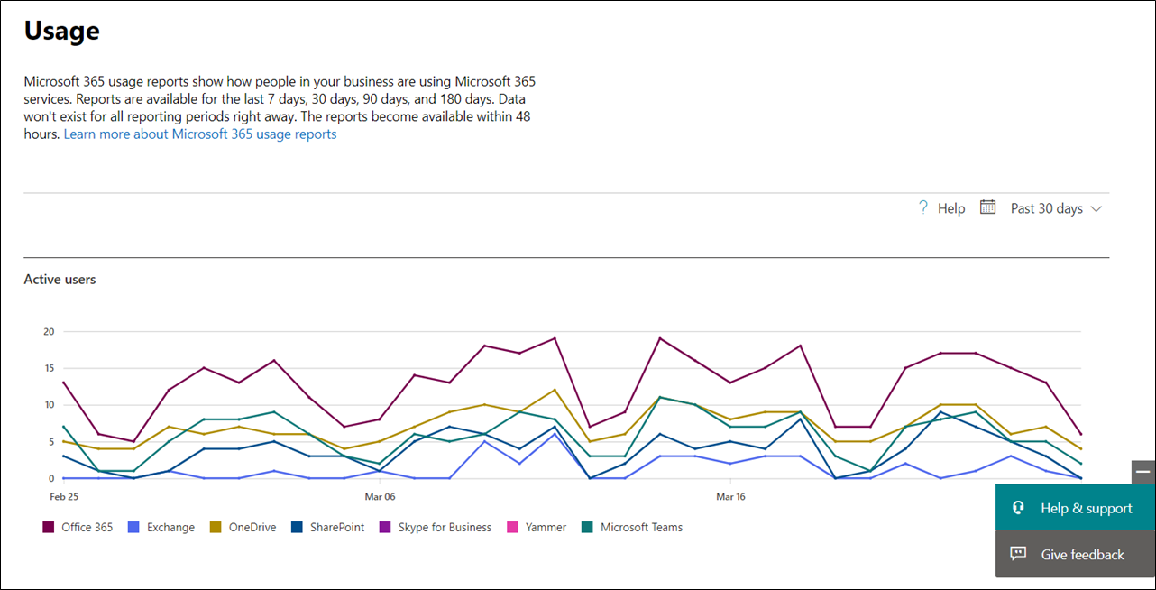Hide the Microsoft Teams series via legend

tap(641, 527)
